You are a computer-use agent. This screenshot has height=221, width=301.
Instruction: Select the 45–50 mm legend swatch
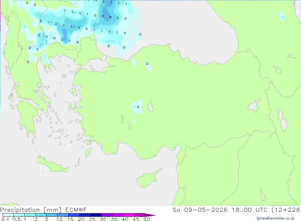pos(140,215)
